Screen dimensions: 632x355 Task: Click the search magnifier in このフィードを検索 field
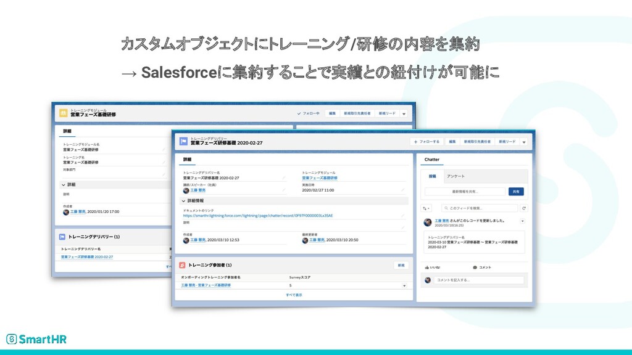tap(446, 208)
